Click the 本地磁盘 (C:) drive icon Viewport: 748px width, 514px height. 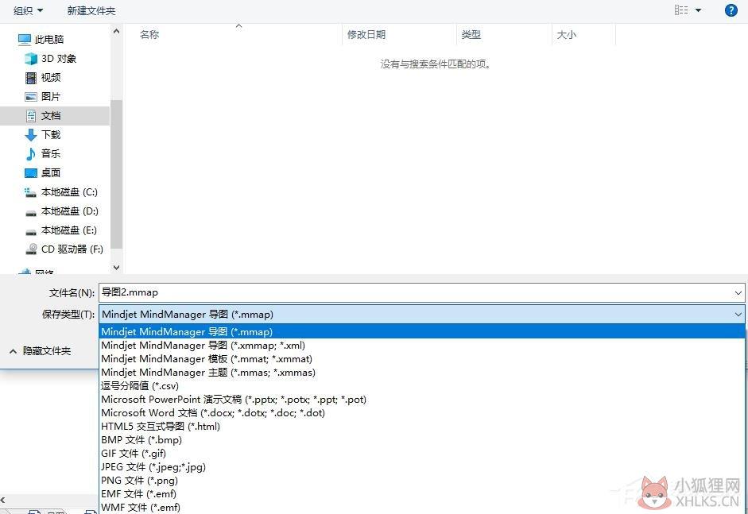pos(30,192)
